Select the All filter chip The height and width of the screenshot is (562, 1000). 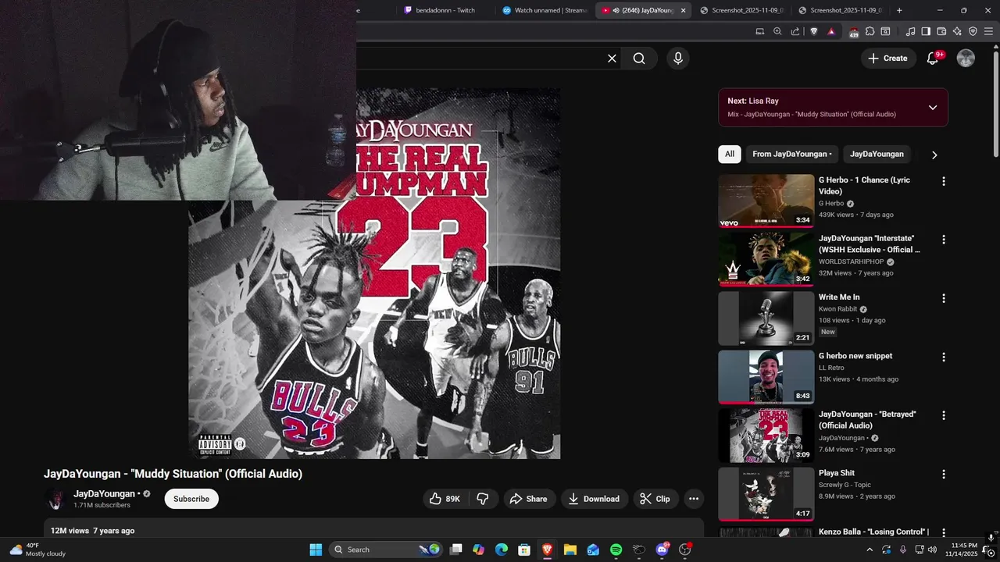[x=730, y=154]
